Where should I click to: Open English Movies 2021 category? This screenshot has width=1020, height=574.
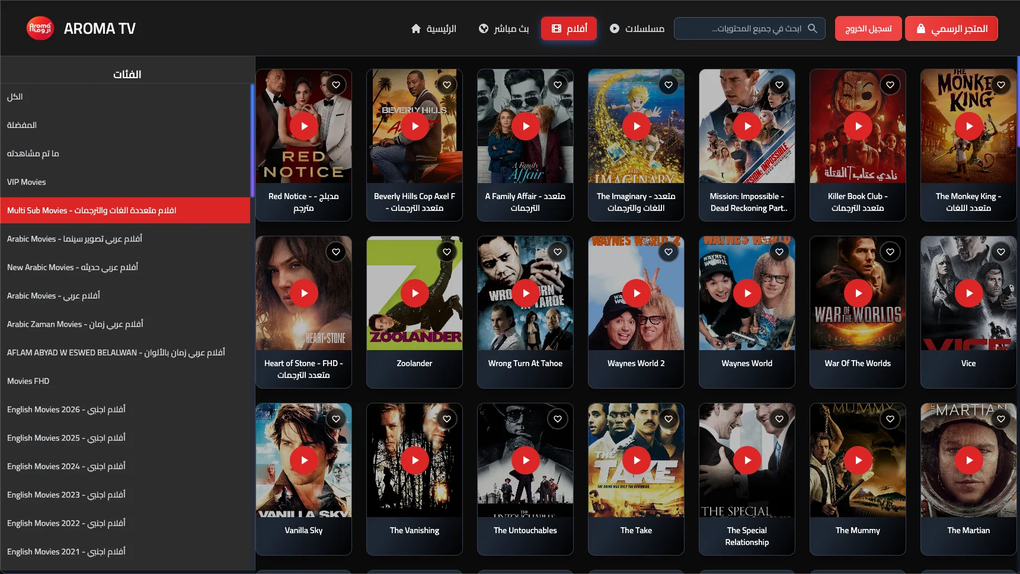coord(125,552)
